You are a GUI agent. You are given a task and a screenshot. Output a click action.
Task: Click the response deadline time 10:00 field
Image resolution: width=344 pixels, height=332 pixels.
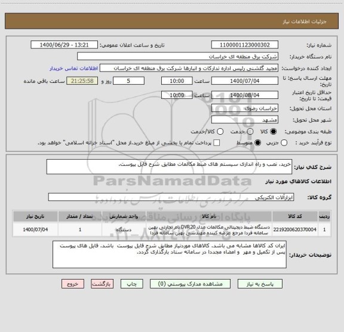pos(177,81)
